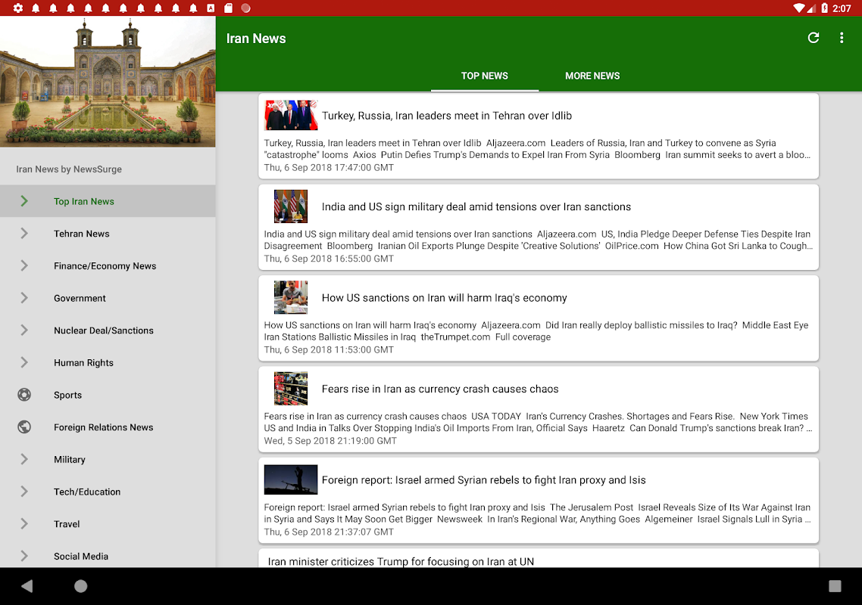Screen dimensions: 862x605
Task: Open India and US military deal headline
Action: pyautogui.click(x=476, y=207)
